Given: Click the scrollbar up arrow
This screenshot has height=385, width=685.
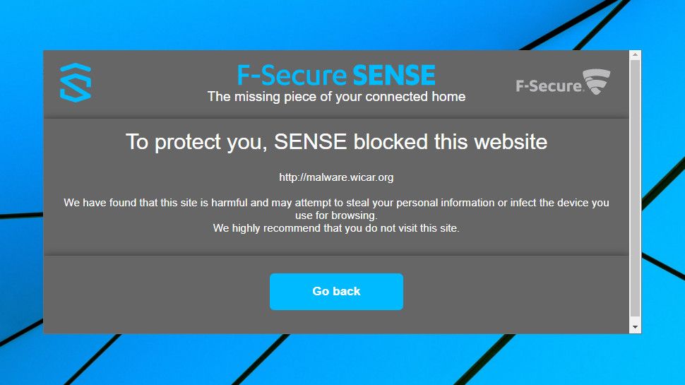Looking at the screenshot, I should (635, 55).
